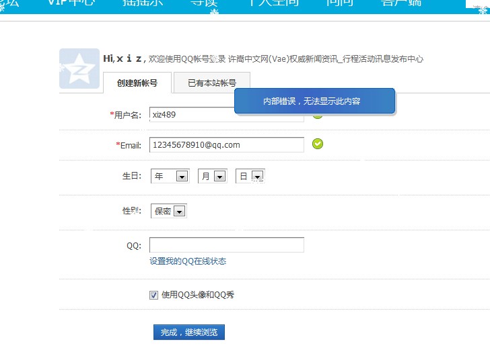Open the VIP中心 navigation item
The width and height of the screenshot is (490, 356).
click(x=71, y=3)
